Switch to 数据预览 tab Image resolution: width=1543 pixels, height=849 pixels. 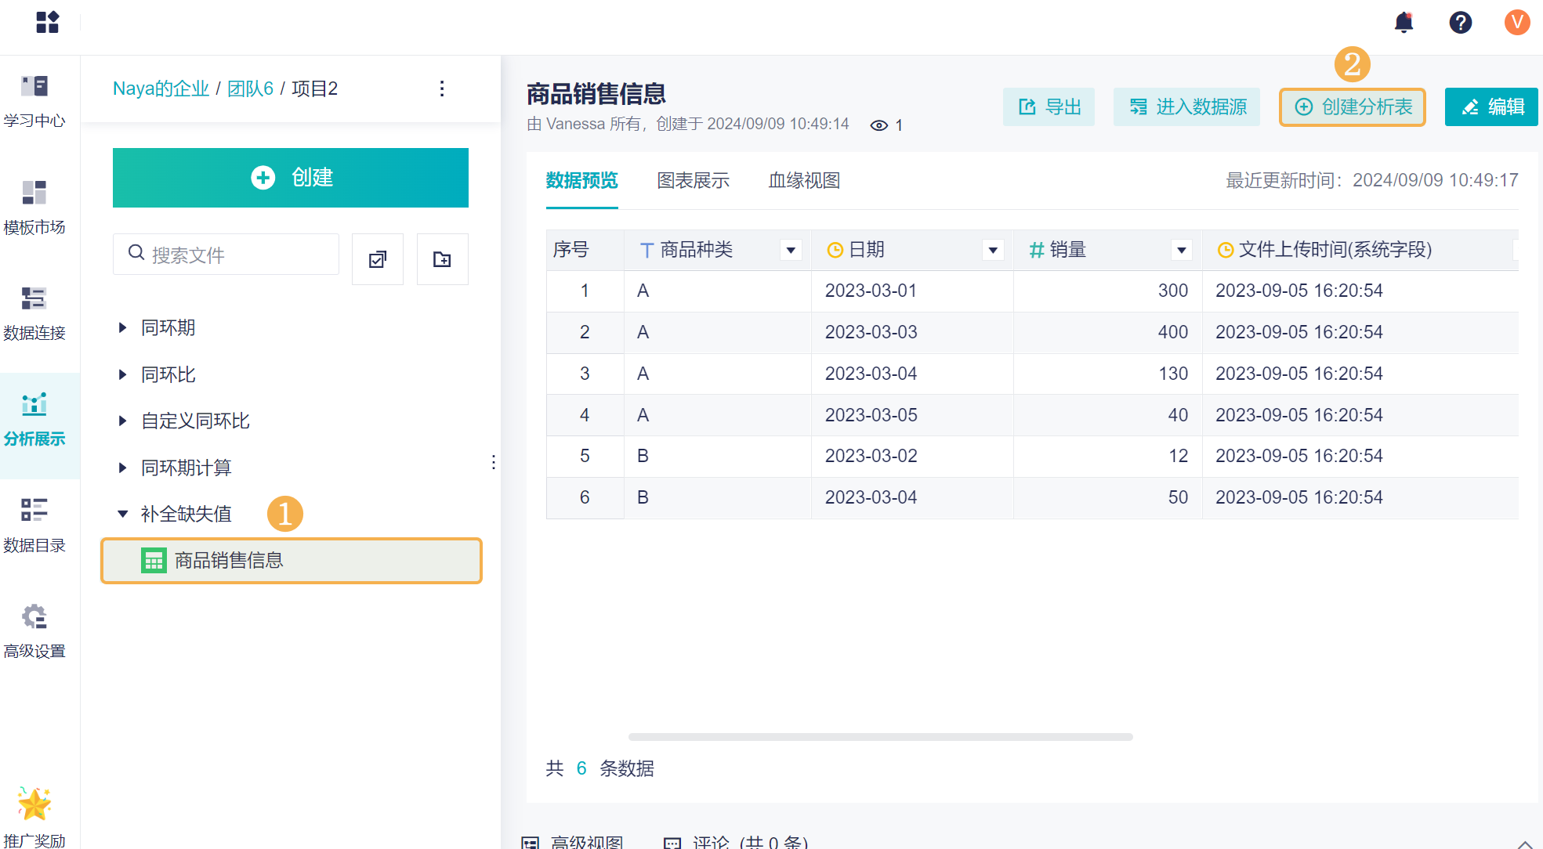581,181
